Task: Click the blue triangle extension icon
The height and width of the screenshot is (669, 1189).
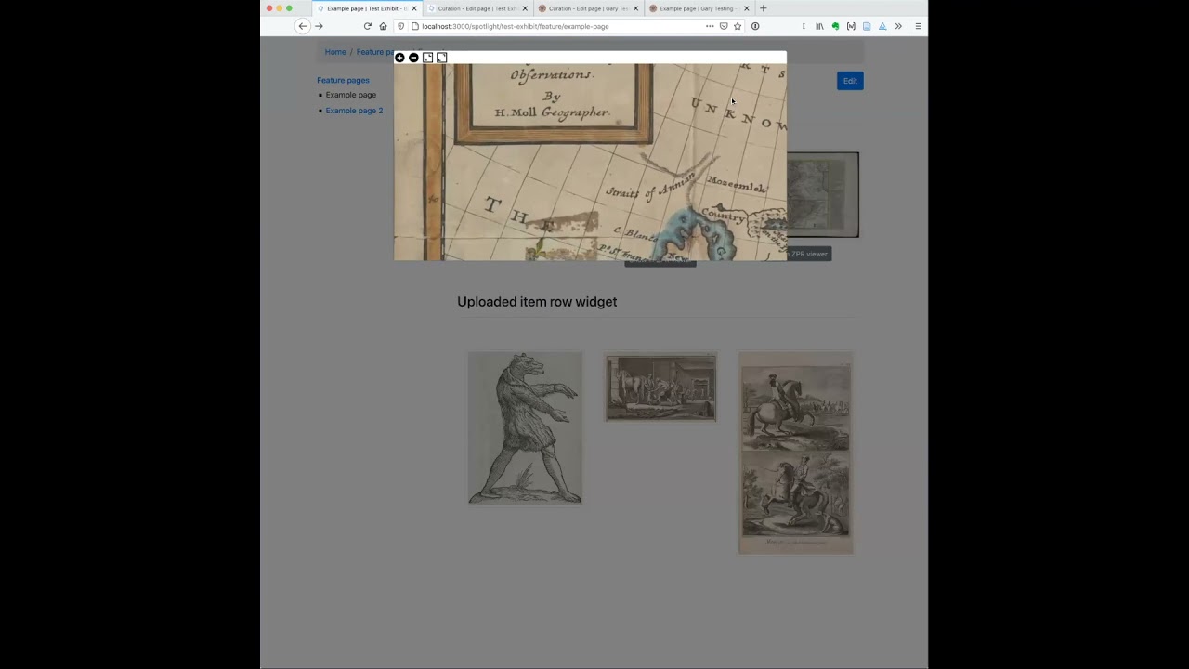Action: click(x=882, y=26)
